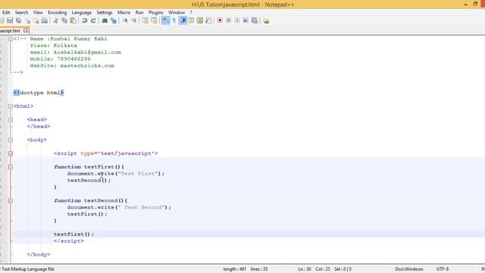
Task: Click the "Mobile: 7890466296" comment line
Action: pos(61,59)
